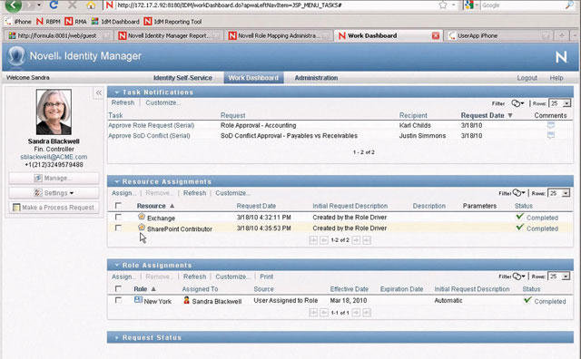Open the Administration tab

(316, 78)
